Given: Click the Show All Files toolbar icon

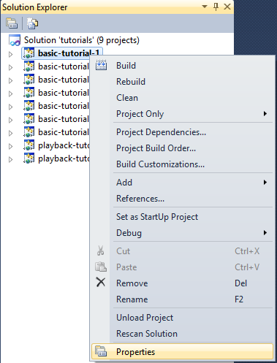Looking at the screenshot, I should point(32,23).
